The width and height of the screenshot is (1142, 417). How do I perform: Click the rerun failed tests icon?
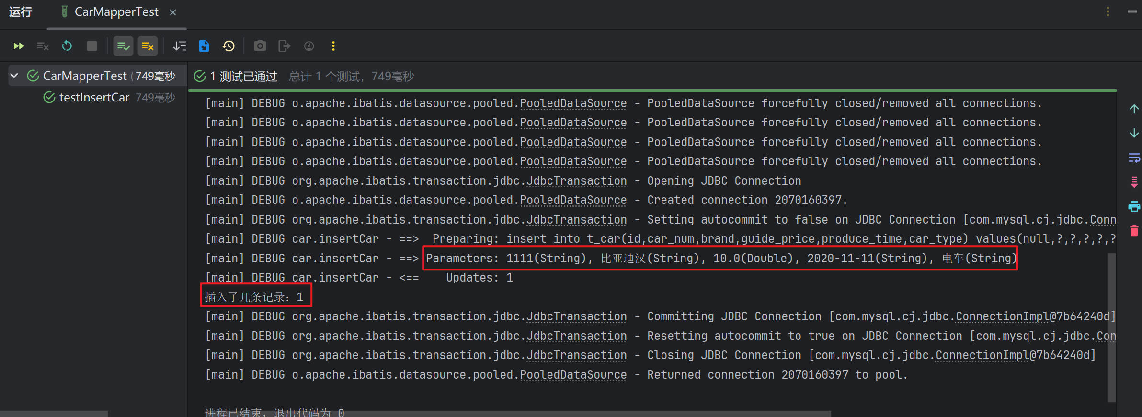(43, 46)
